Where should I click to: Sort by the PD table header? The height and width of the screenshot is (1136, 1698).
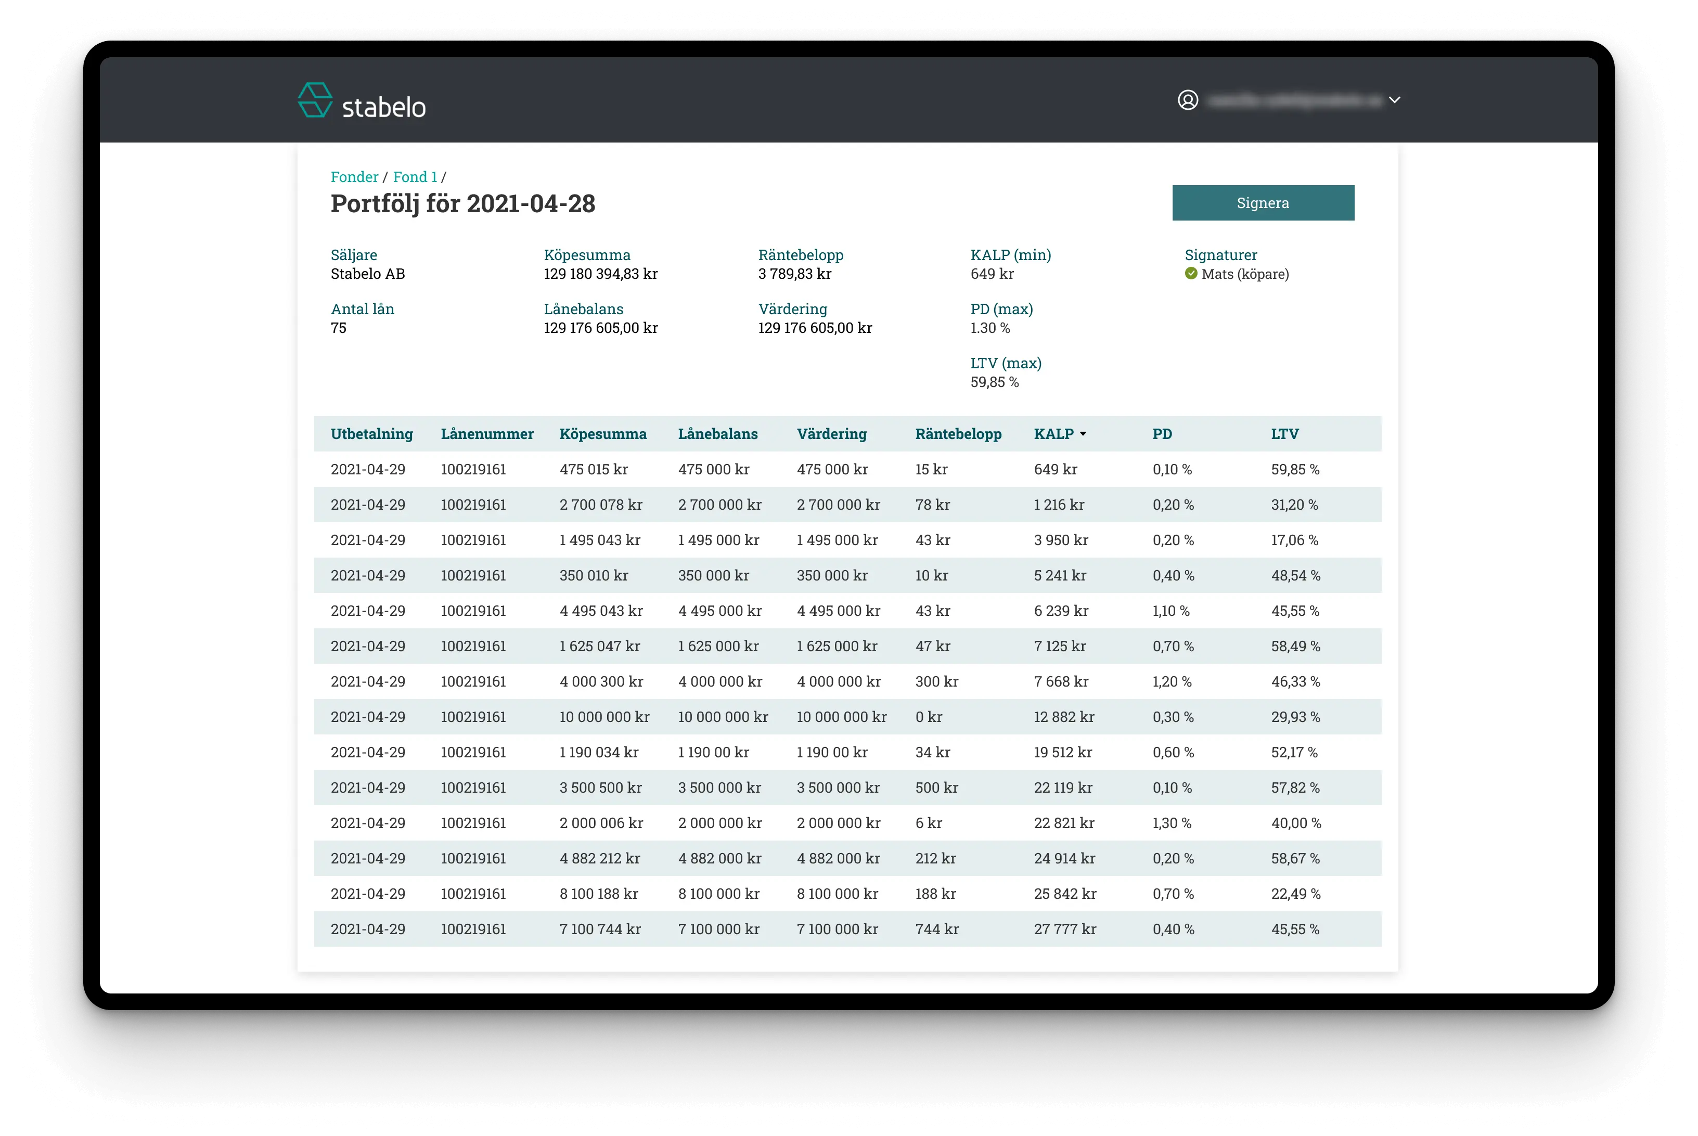point(1162,434)
